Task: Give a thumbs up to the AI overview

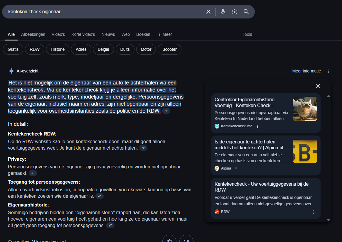Action: (x=169, y=240)
